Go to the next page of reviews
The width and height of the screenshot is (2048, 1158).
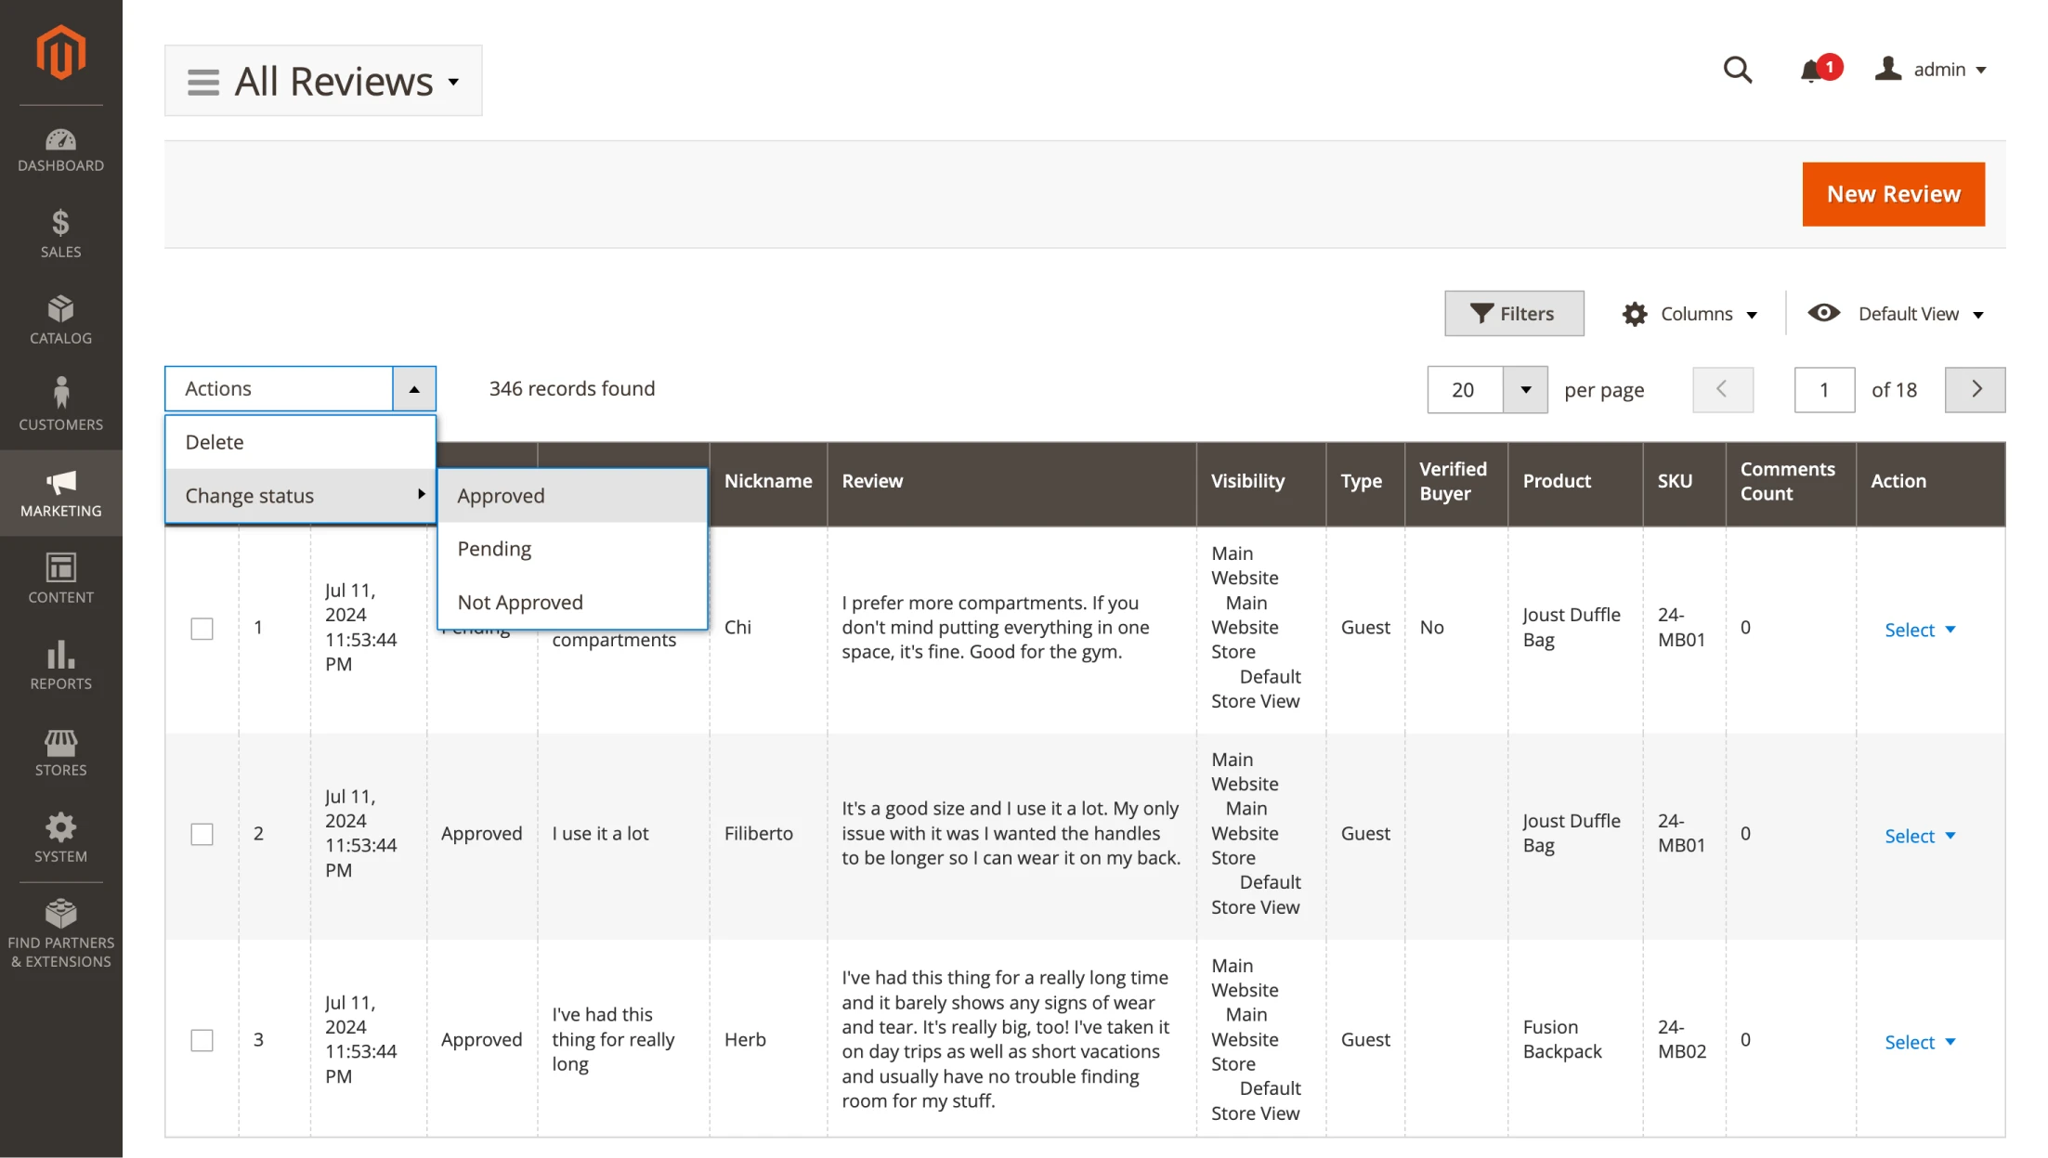pos(1975,389)
